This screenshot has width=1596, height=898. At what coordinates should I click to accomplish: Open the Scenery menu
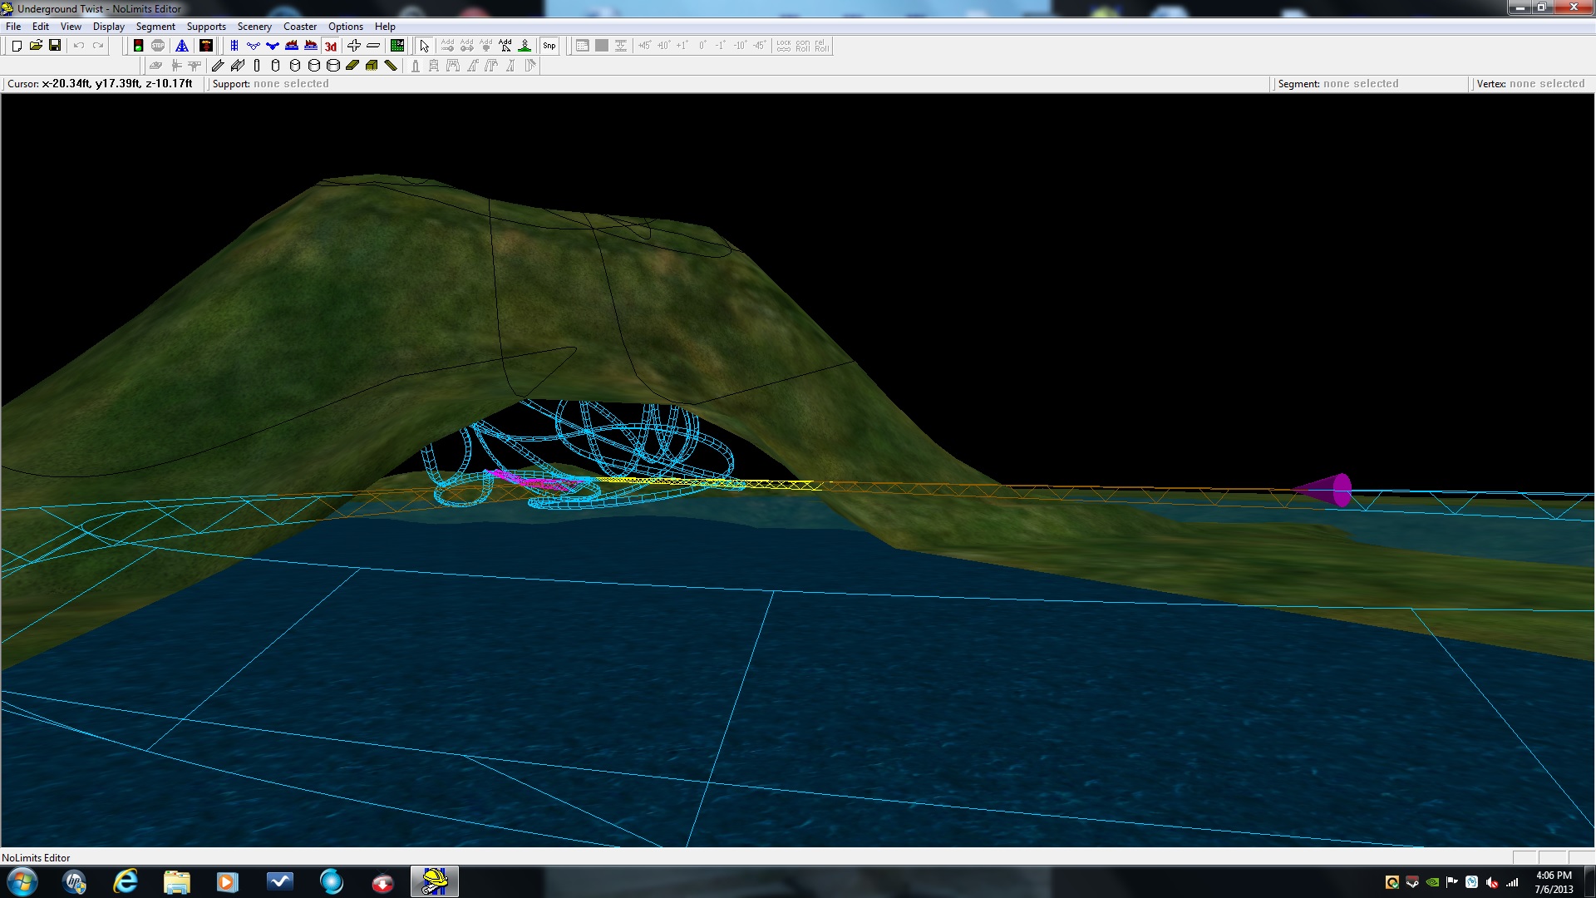click(x=254, y=27)
